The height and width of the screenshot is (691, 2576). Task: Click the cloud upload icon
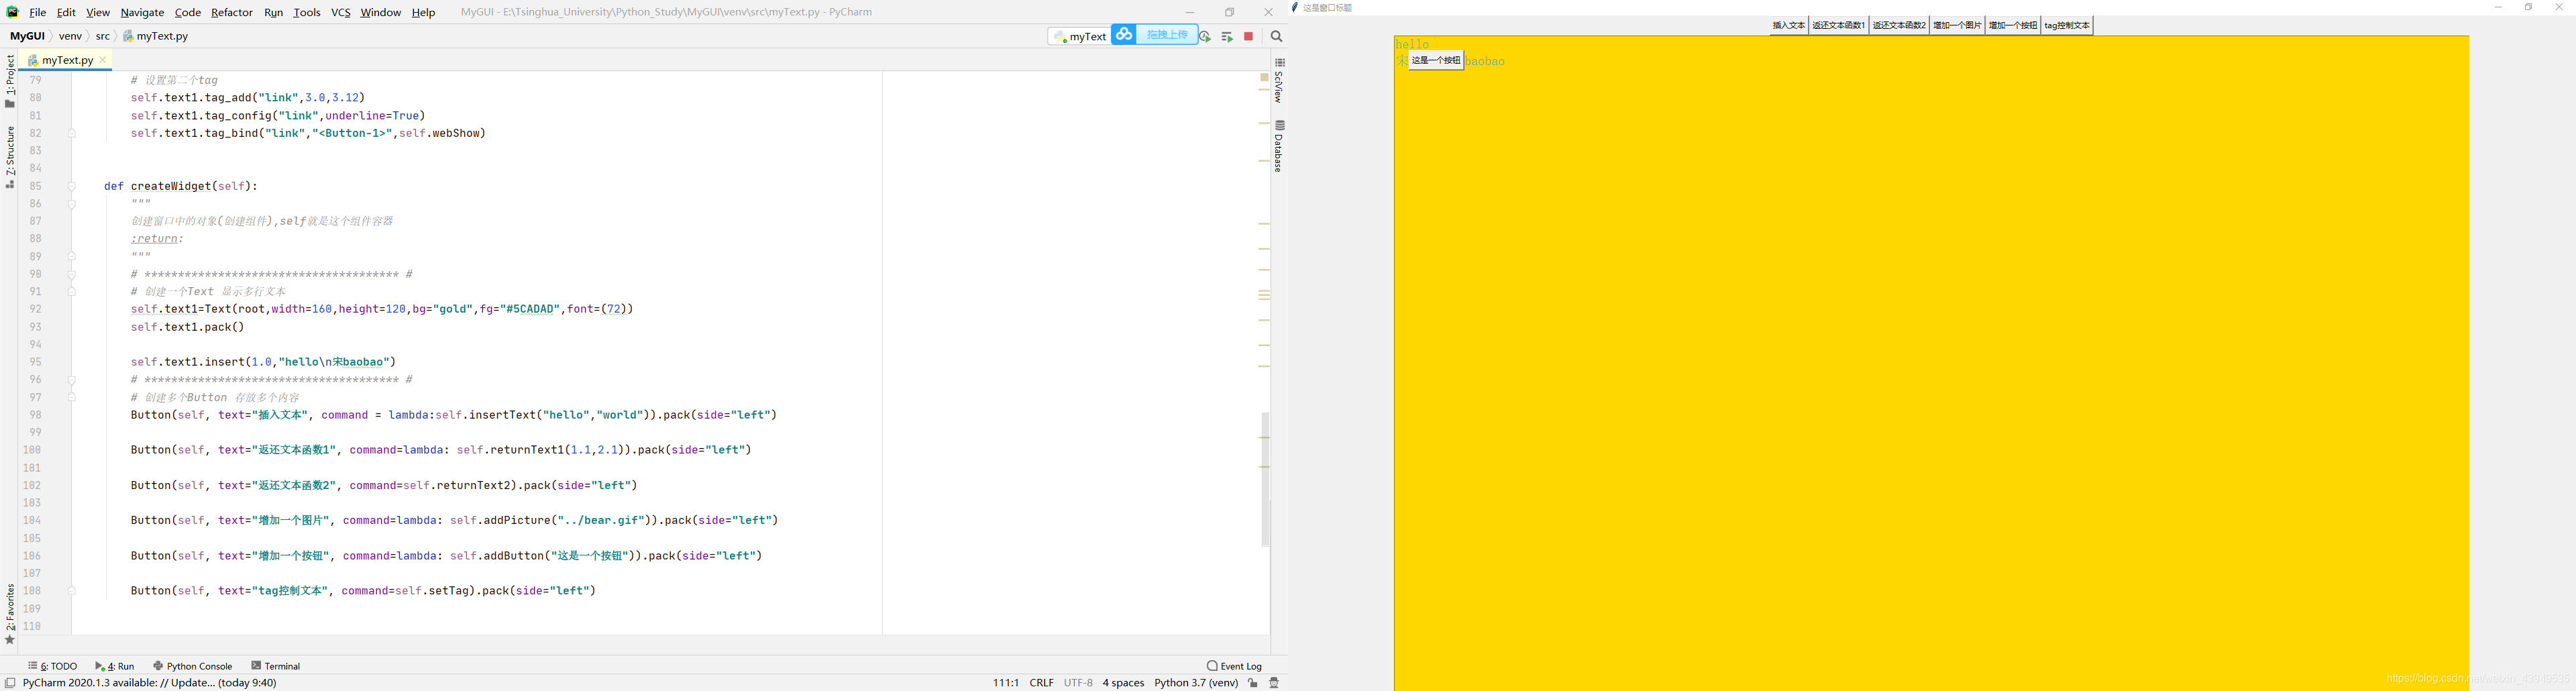pyautogui.click(x=1124, y=35)
